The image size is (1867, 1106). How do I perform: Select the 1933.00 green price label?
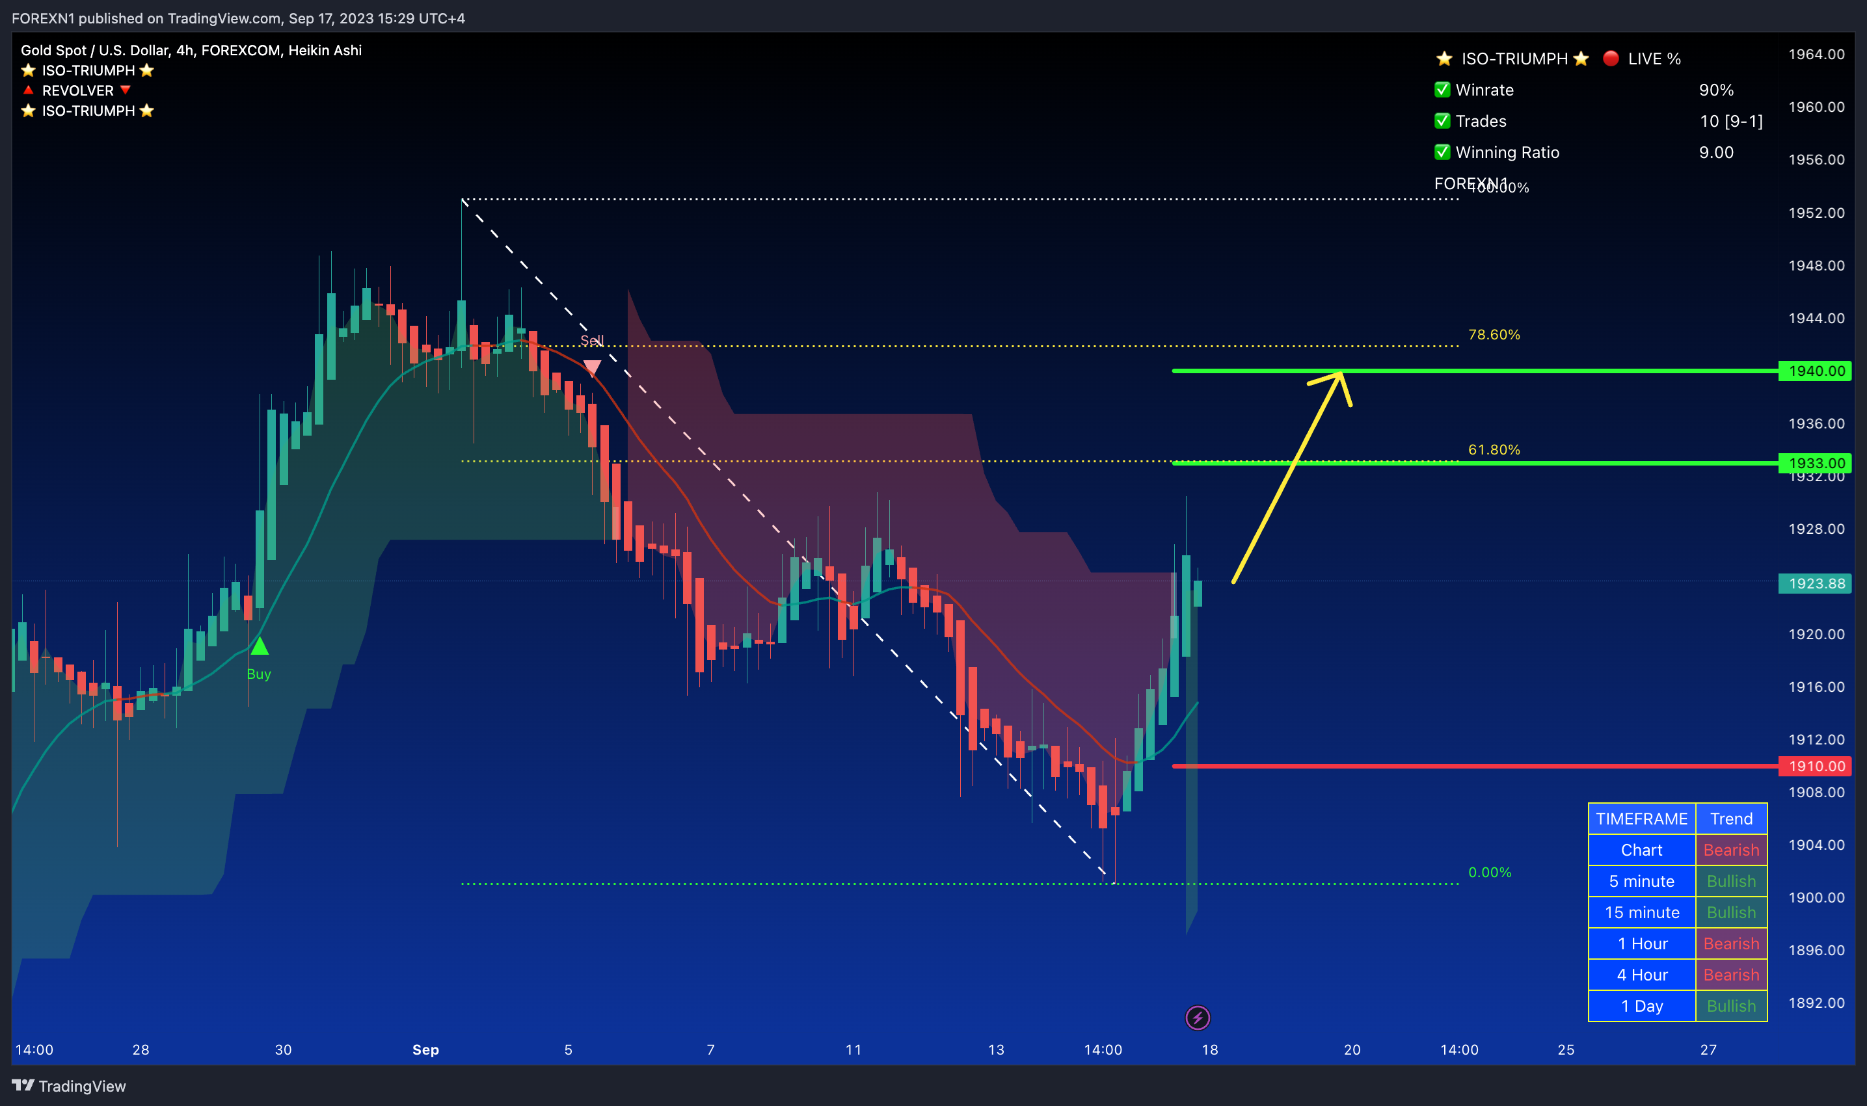[1815, 463]
